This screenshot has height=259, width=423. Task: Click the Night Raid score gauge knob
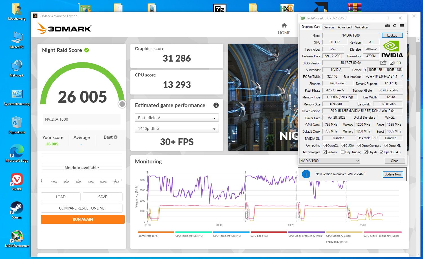click(x=122, y=104)
